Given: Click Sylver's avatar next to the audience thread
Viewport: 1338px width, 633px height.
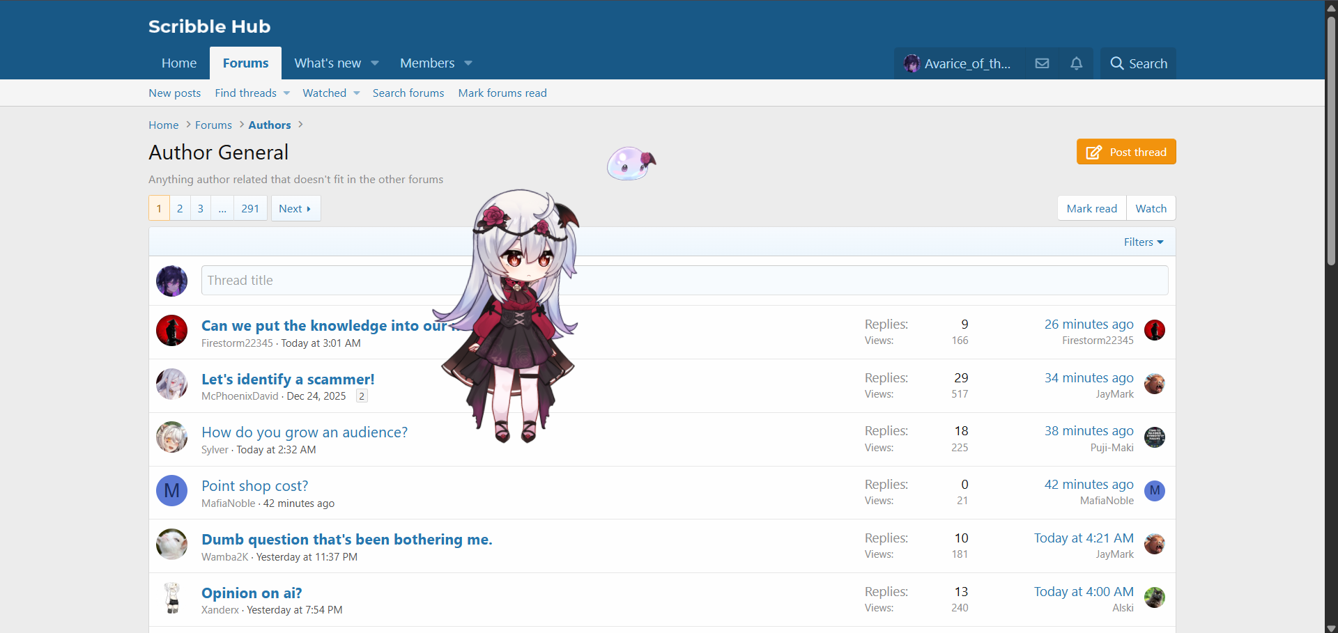Looking at the screenshot, I should point(171,437).
